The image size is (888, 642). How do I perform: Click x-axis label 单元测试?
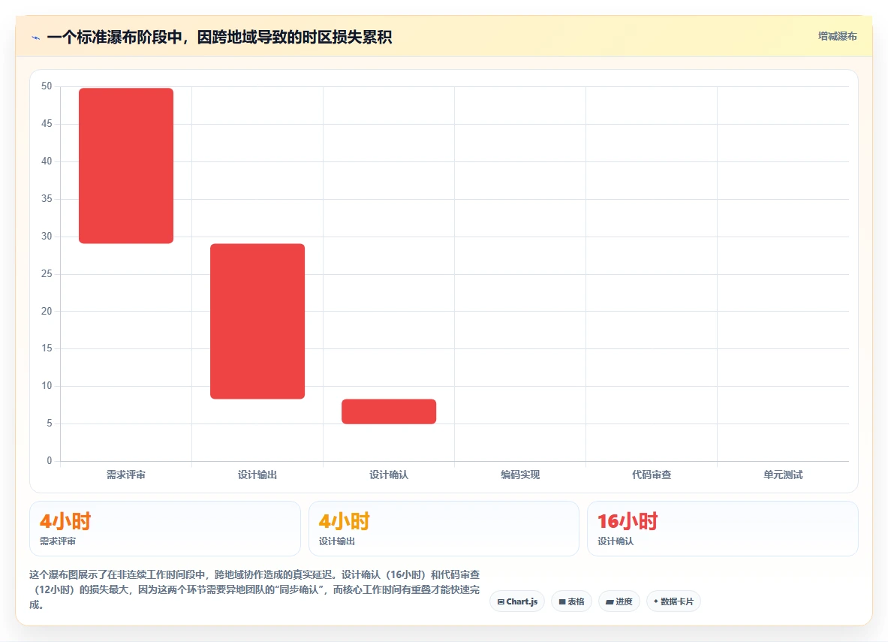click(783, 475)
